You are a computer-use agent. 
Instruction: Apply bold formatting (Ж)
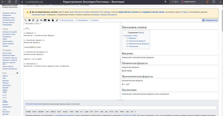30,20
